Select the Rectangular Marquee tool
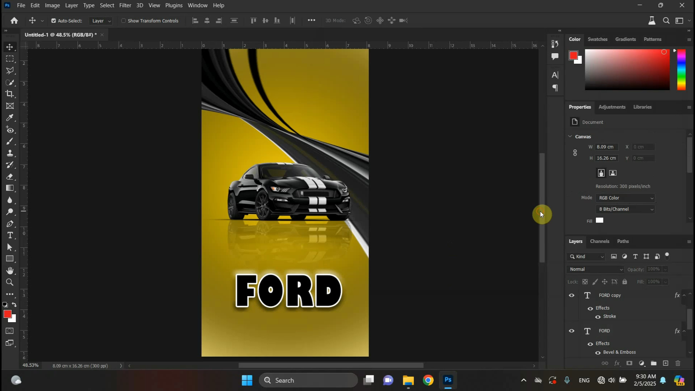Viewport: 695px width, 391px height. tap(10, 59)
